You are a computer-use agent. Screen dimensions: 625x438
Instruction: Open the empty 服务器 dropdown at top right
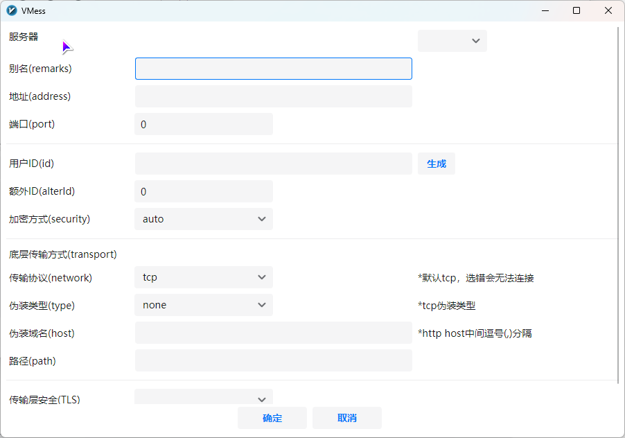[x=452, y=41]
